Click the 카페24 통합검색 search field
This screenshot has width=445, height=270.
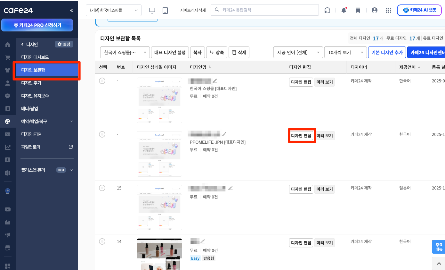point(265,10)
